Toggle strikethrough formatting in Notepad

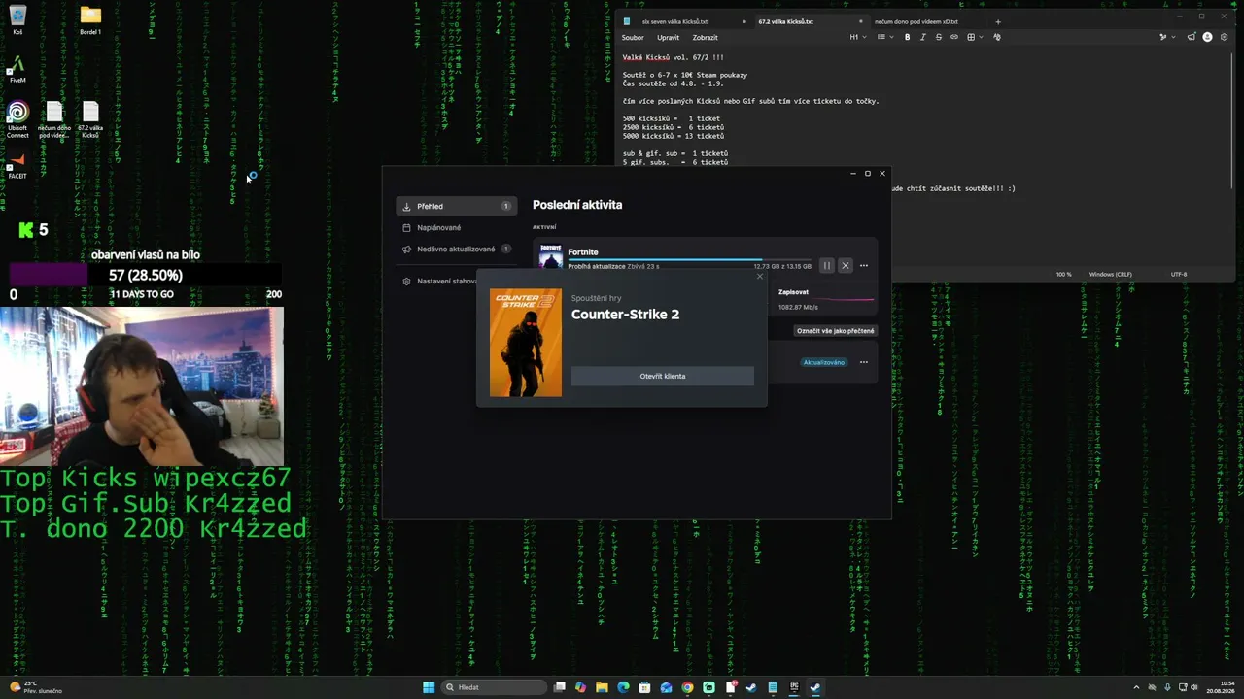pyautogui.click(x=939, y=37)
